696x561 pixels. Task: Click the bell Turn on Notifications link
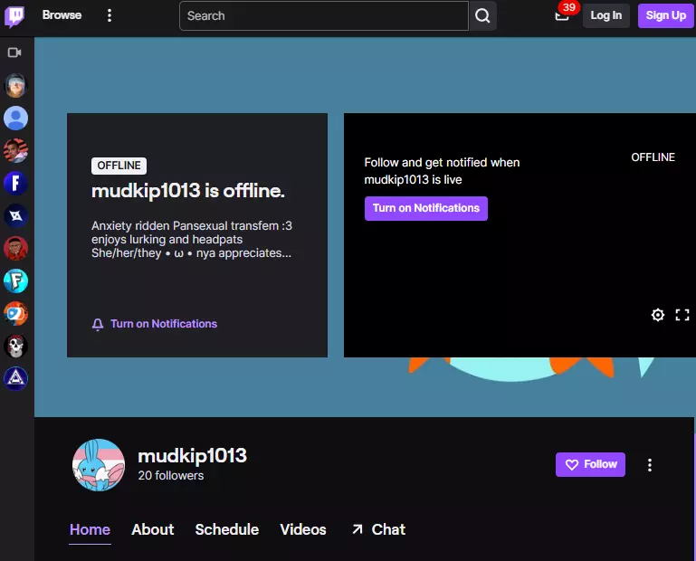tap(155, 324)
